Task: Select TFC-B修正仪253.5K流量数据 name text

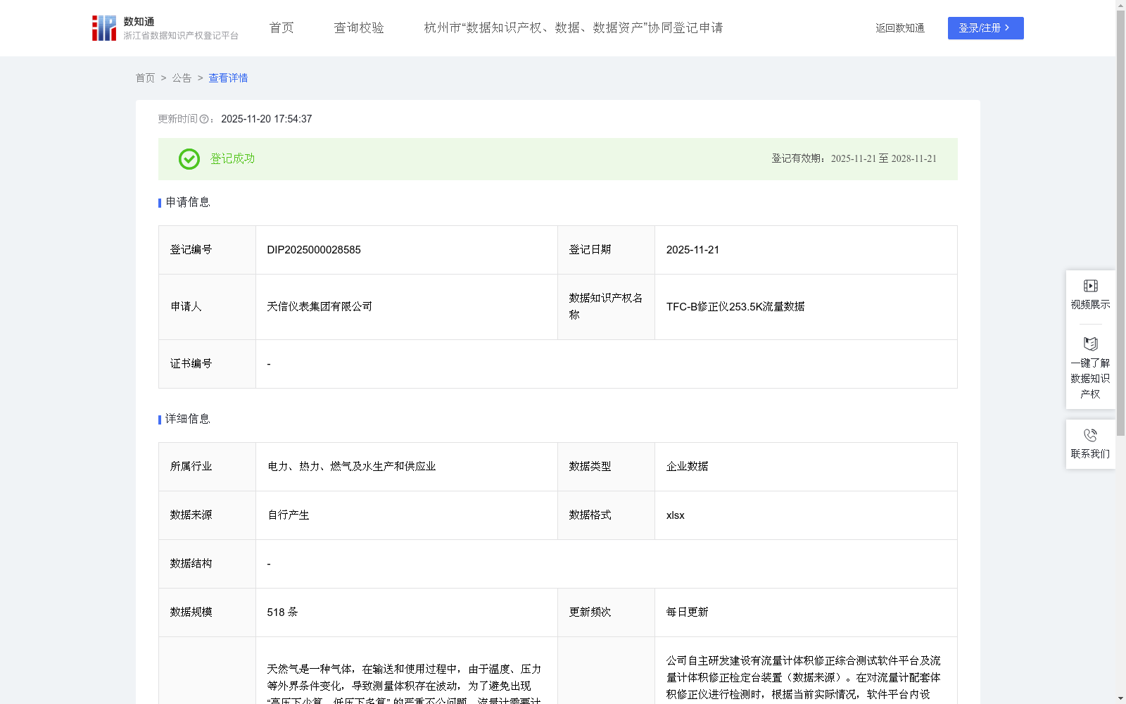Action: [x=735, y=307]
